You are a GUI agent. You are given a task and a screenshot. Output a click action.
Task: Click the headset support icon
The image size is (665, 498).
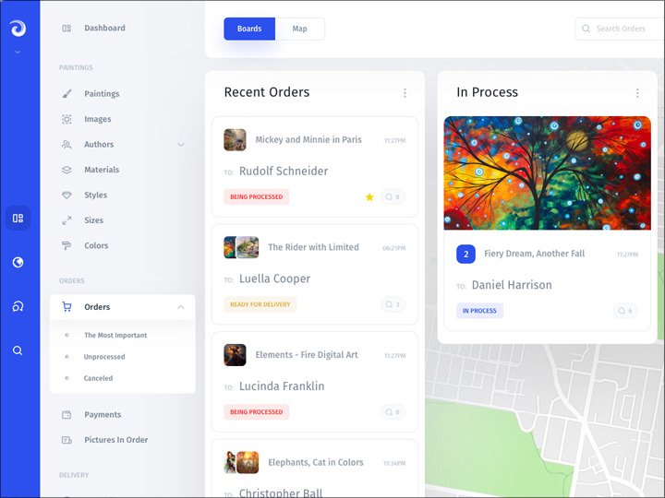point(18,307)
